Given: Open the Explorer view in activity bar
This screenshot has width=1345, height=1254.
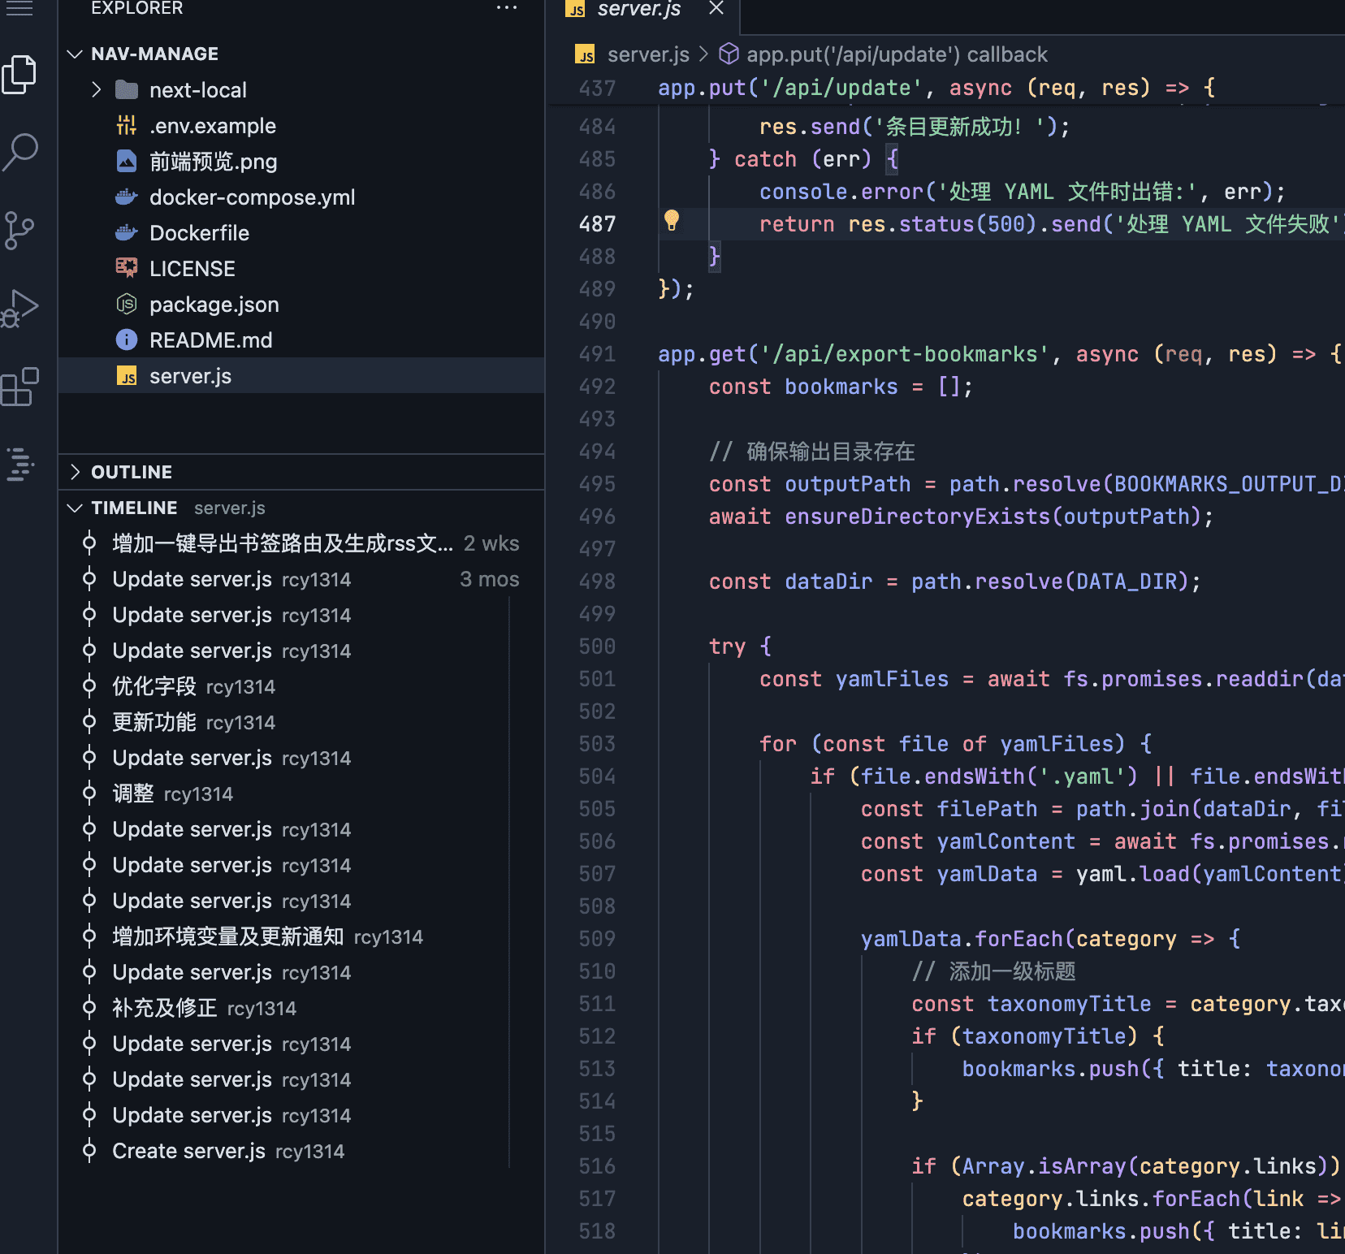Looking at the screenshot, I should coord(19,75).
